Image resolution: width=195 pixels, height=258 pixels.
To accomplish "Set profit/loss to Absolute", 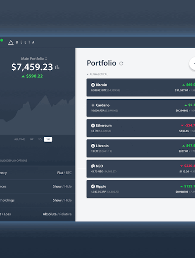I will 49,214.
